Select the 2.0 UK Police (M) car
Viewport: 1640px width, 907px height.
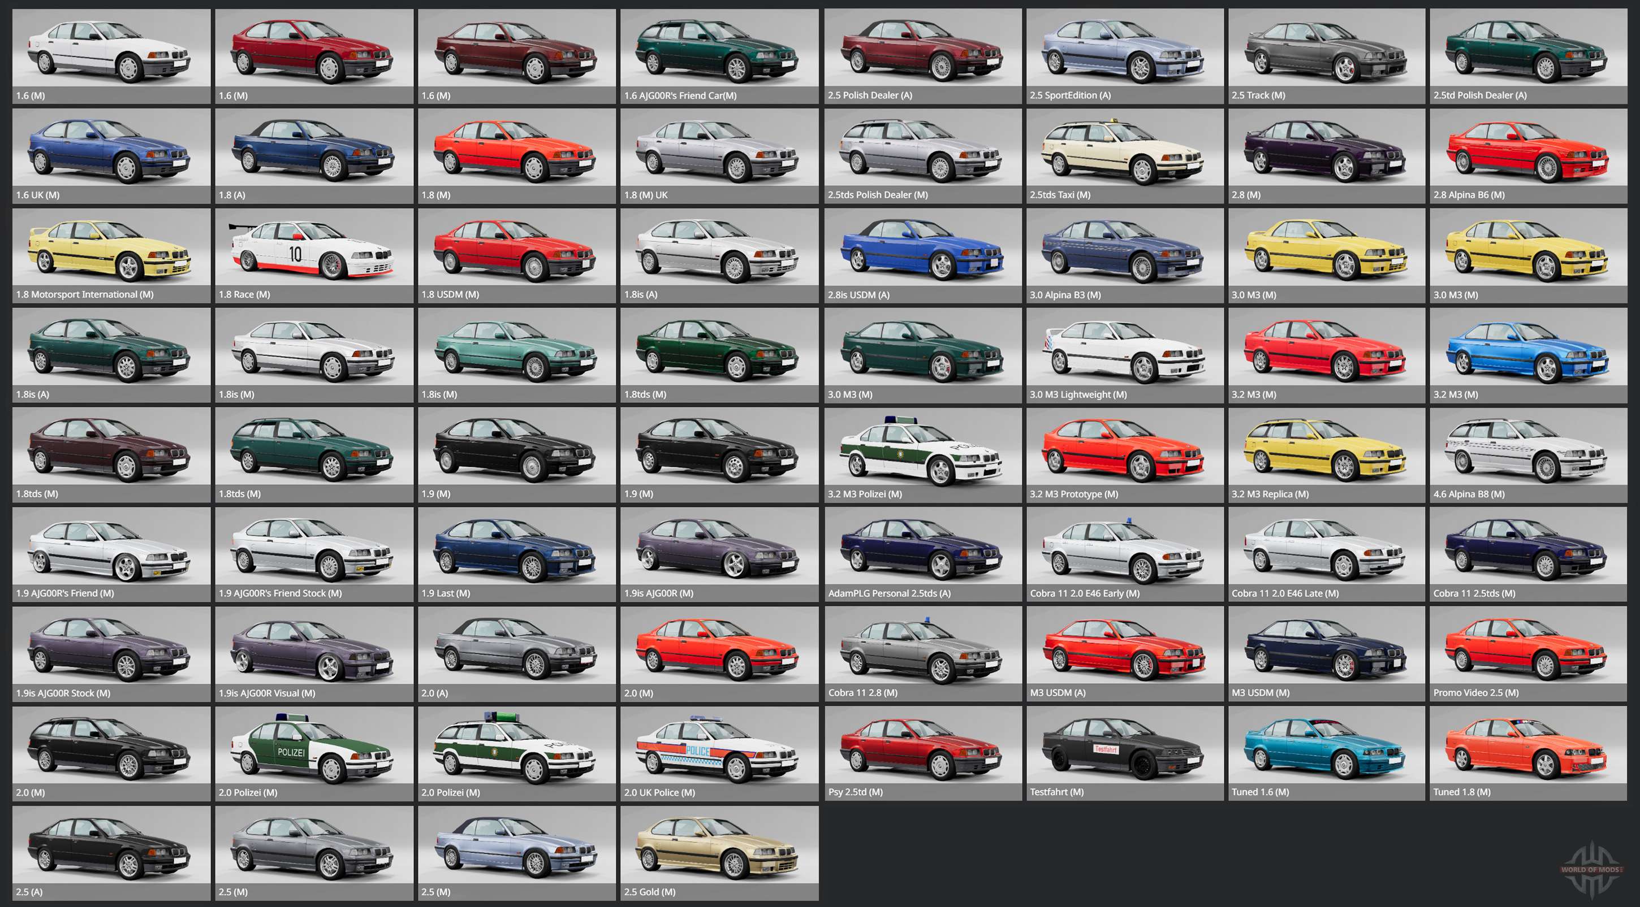(719, 754)
